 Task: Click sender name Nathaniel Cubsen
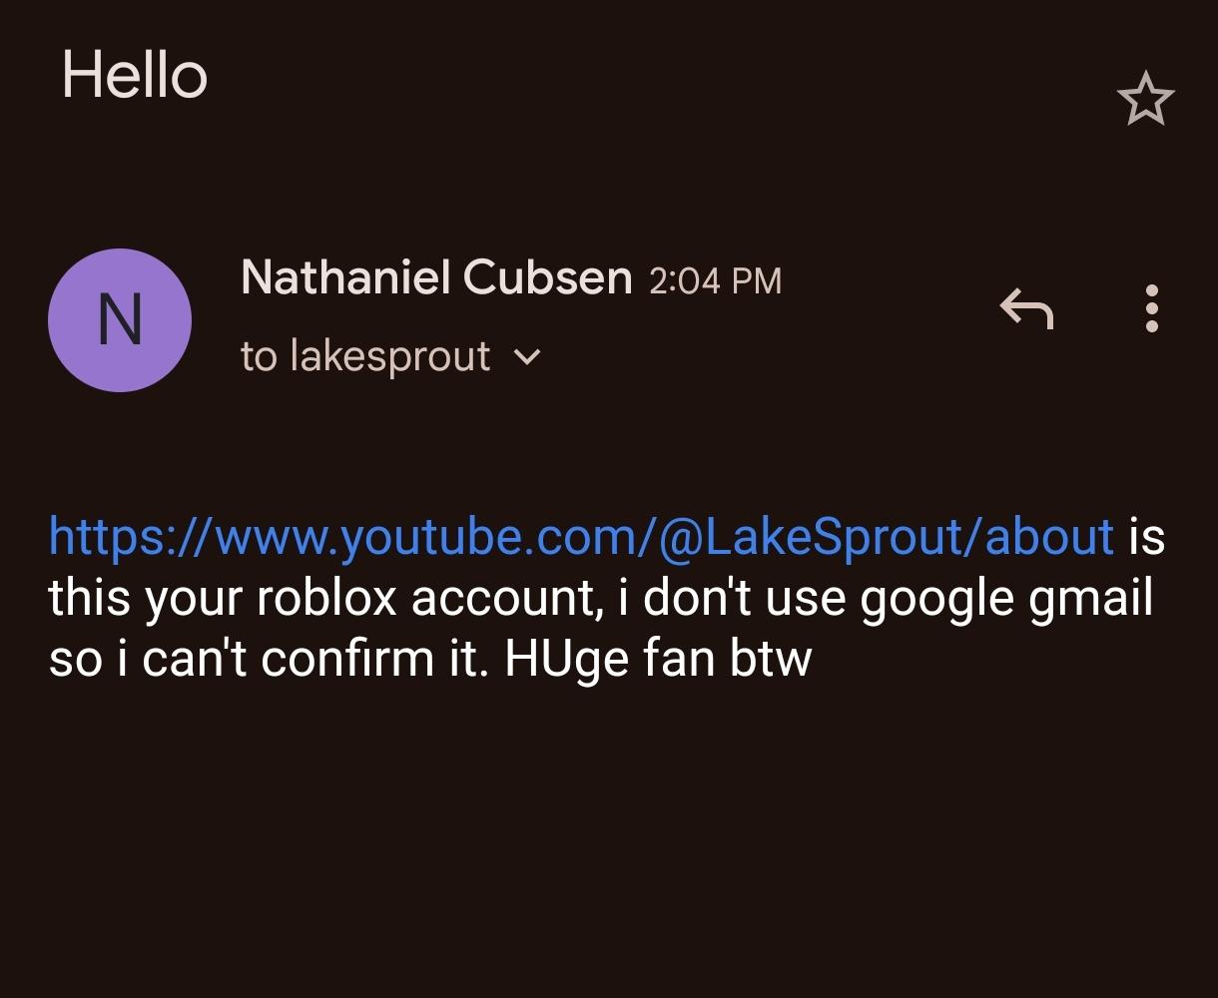click(x=436, y=277)
